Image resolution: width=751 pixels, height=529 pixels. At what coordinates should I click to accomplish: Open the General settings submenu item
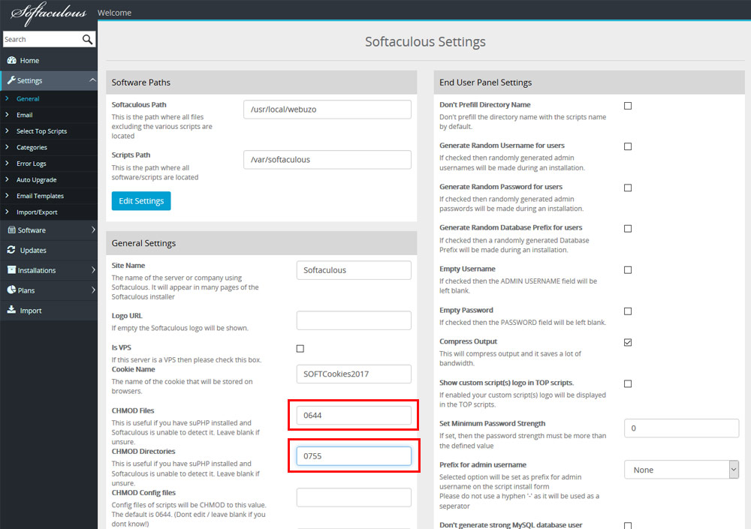[28, 98]
